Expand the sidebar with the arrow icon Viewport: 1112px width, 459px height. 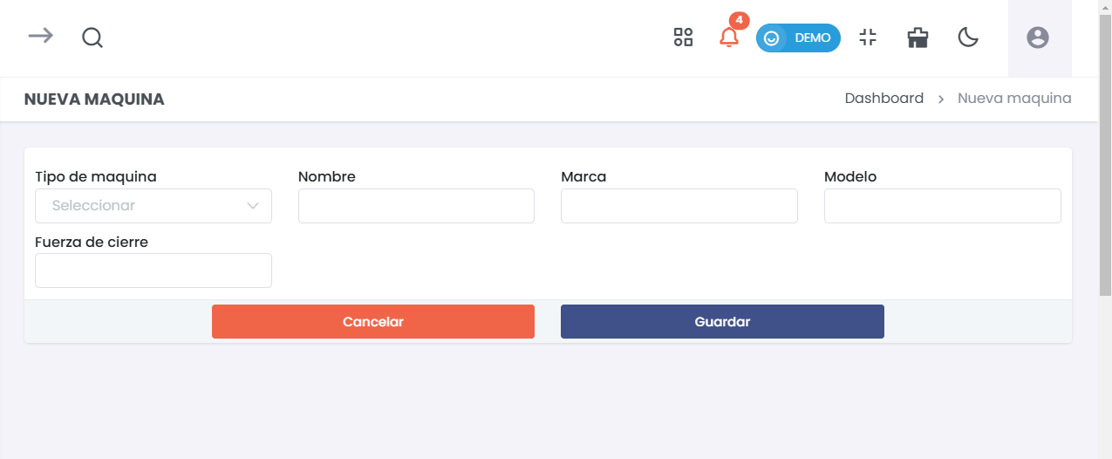pyautogui.click(x=40, y=36)
